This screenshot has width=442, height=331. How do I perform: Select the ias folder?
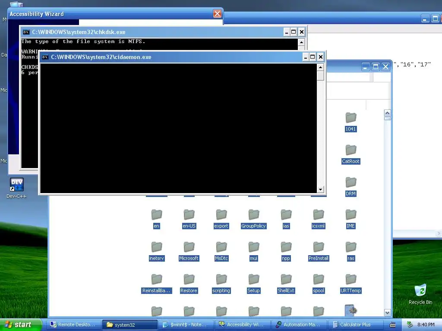[x=286, y=219]
